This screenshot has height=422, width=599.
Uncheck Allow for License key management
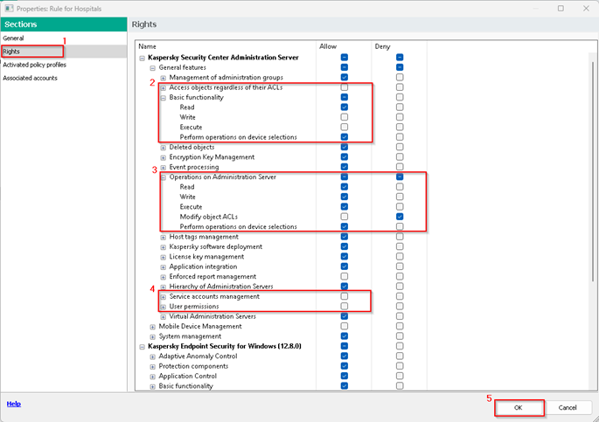coord(345,256)
